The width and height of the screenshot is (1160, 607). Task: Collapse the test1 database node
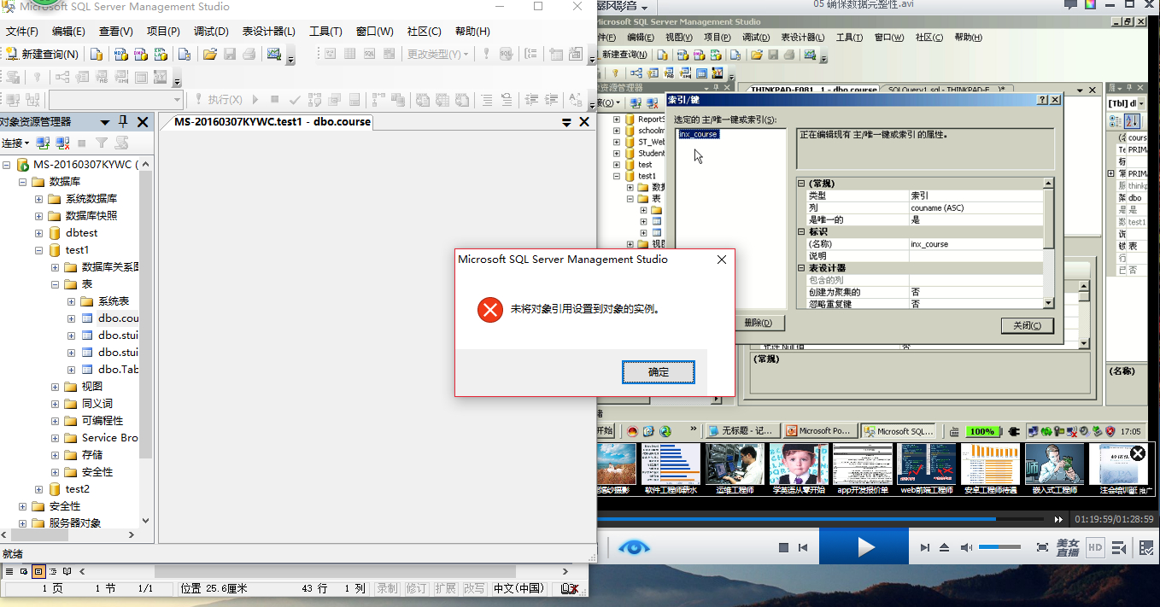(x=38, y=250)
